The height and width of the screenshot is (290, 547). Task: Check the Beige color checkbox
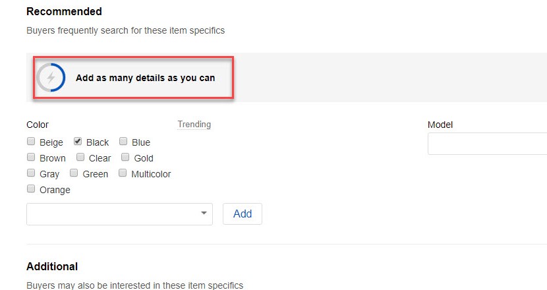pos(31,141)
